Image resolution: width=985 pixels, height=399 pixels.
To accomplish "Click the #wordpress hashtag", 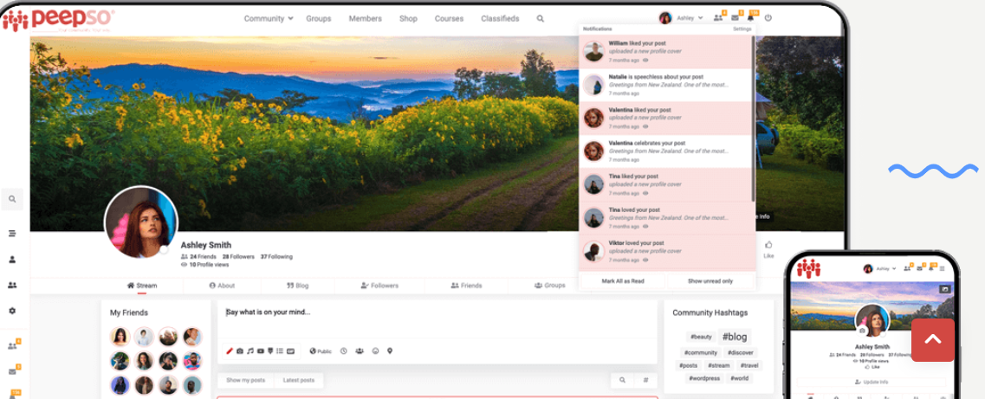I will point(703,378).
